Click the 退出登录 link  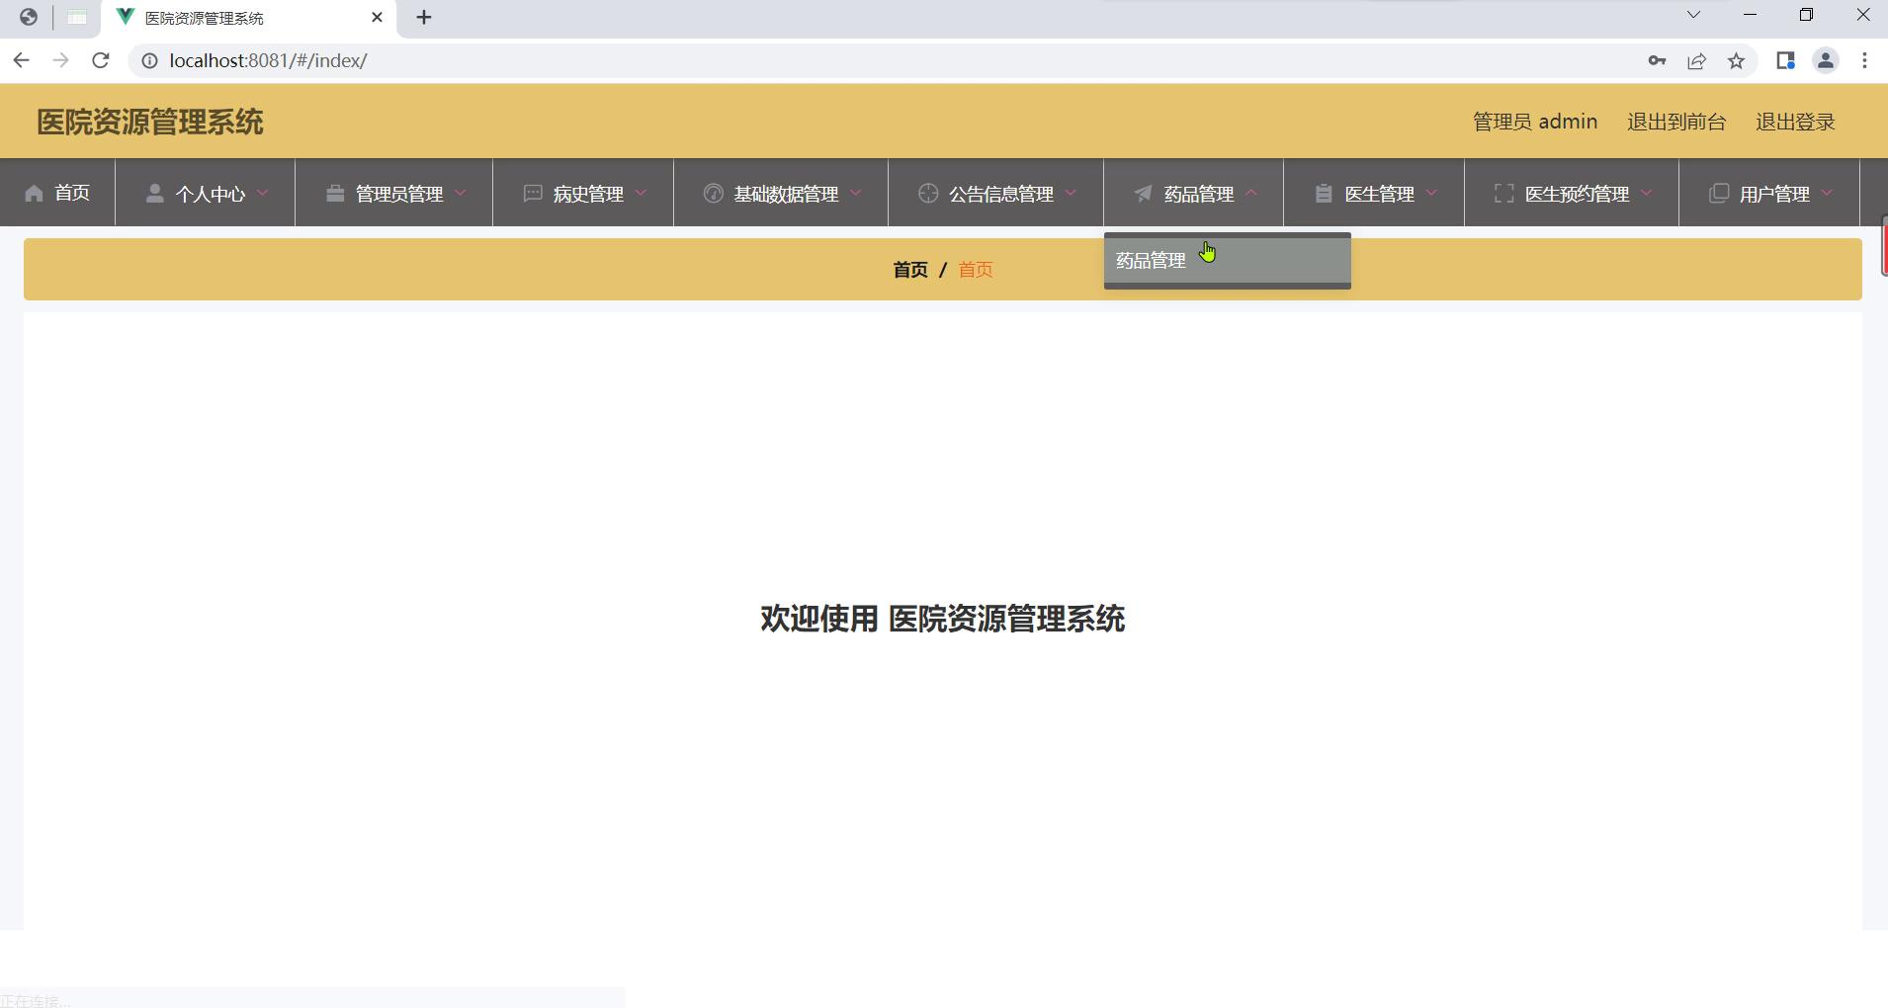[x=1794, y=122]
